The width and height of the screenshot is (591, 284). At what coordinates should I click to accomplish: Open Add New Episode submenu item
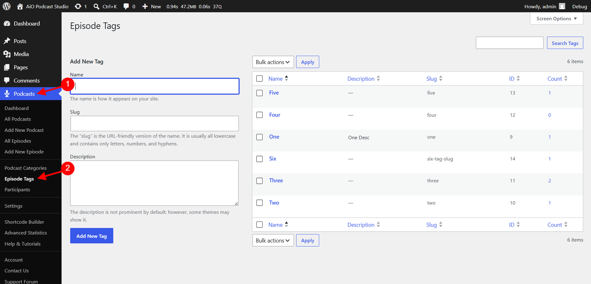(24, 152)
